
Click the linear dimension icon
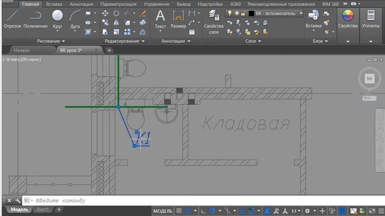192,13
